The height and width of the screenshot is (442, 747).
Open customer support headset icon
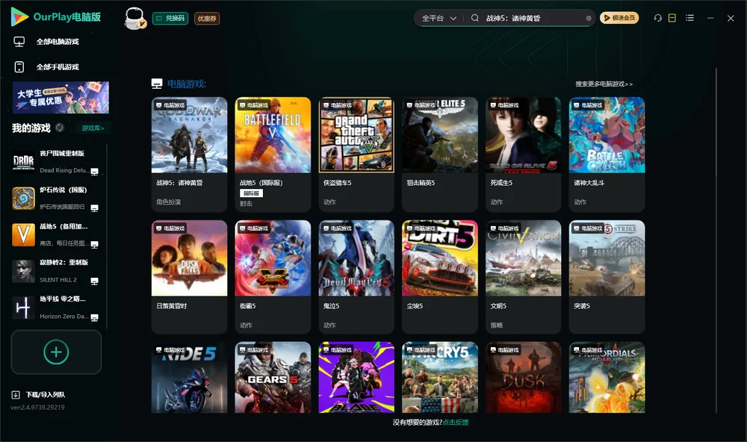click(x=658, y=18)
